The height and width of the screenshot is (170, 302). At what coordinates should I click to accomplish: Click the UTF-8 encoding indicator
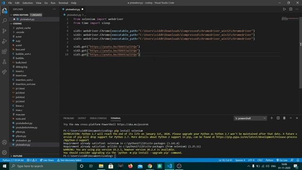[x=251, y=160]
